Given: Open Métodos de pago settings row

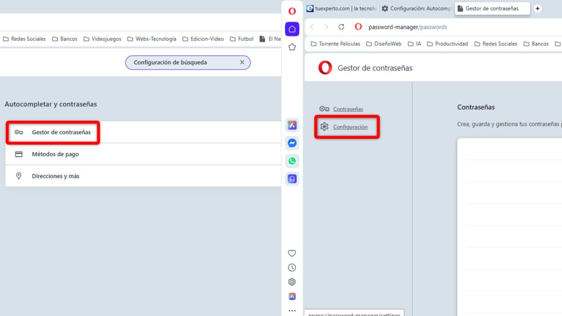Looking at the screenshot, I should (143, 154).
